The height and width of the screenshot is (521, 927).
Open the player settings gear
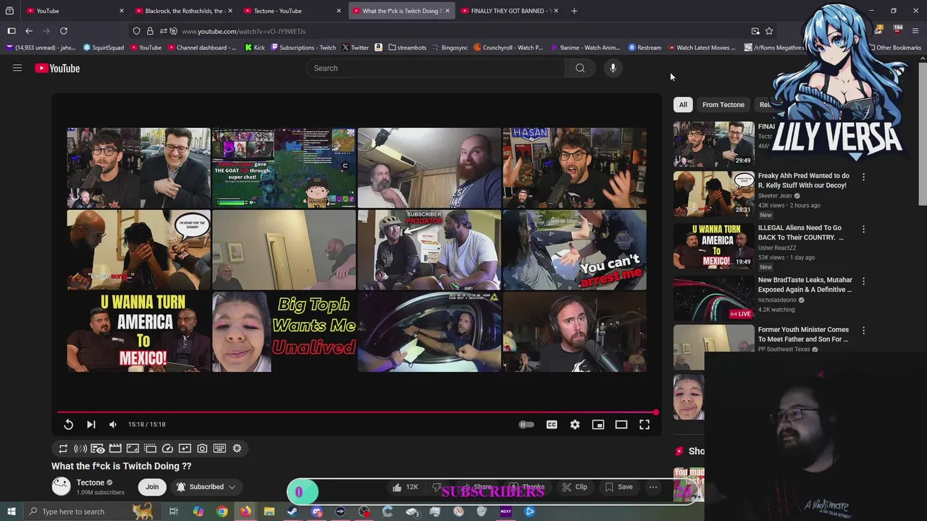pyautogui.click(x=575, y=425)
